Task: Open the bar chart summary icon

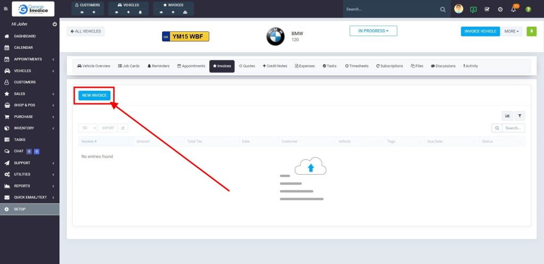Action: (507, 116)
